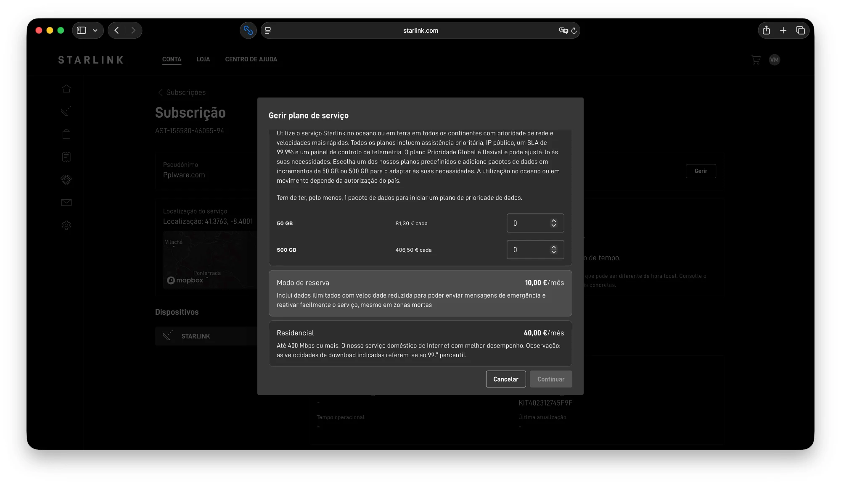Go back to Subscrições
The width and height of the screenshot is (841, 485).
pyautogui.click(x=182, y=92)
